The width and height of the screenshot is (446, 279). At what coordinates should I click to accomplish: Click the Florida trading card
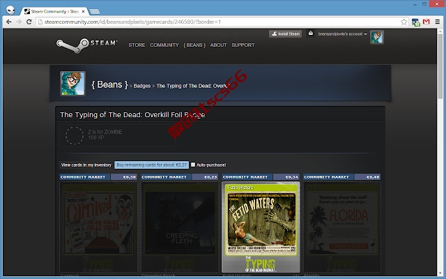pos(341,227)
